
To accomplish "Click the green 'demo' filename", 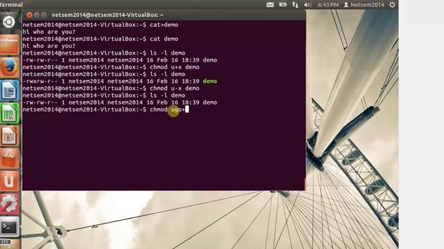I will [x=210, y=82].
